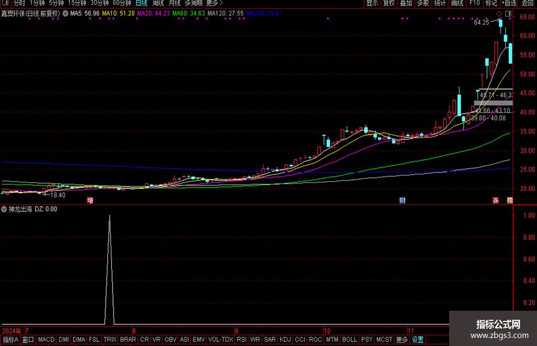Select the MTM indicator
The image size is (537, 346).
pyautogui.click(x=332, y=340)
